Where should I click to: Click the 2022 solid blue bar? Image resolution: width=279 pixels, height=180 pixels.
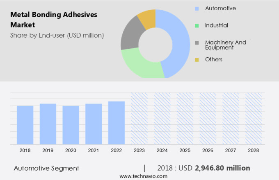click(117, 123)
